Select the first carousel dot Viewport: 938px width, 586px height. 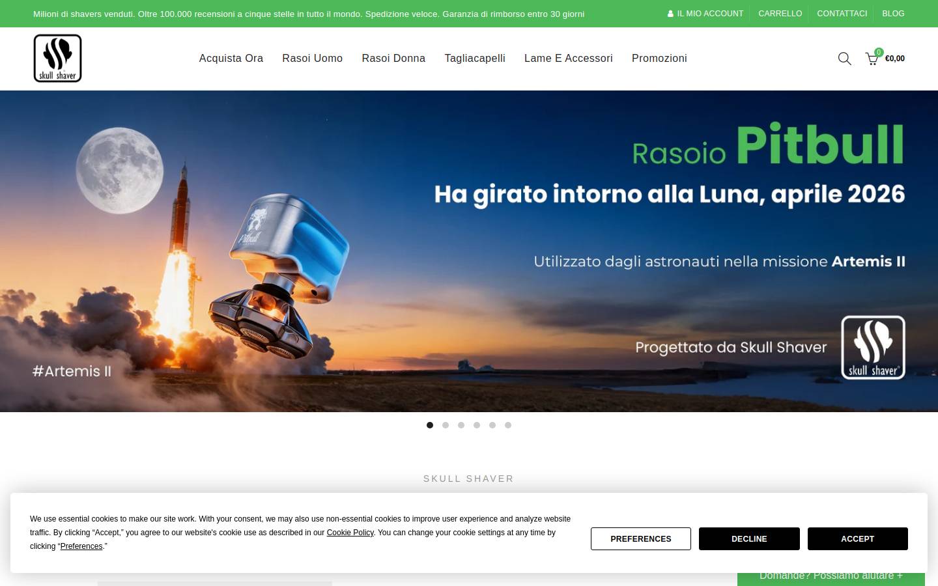(430, 425)
